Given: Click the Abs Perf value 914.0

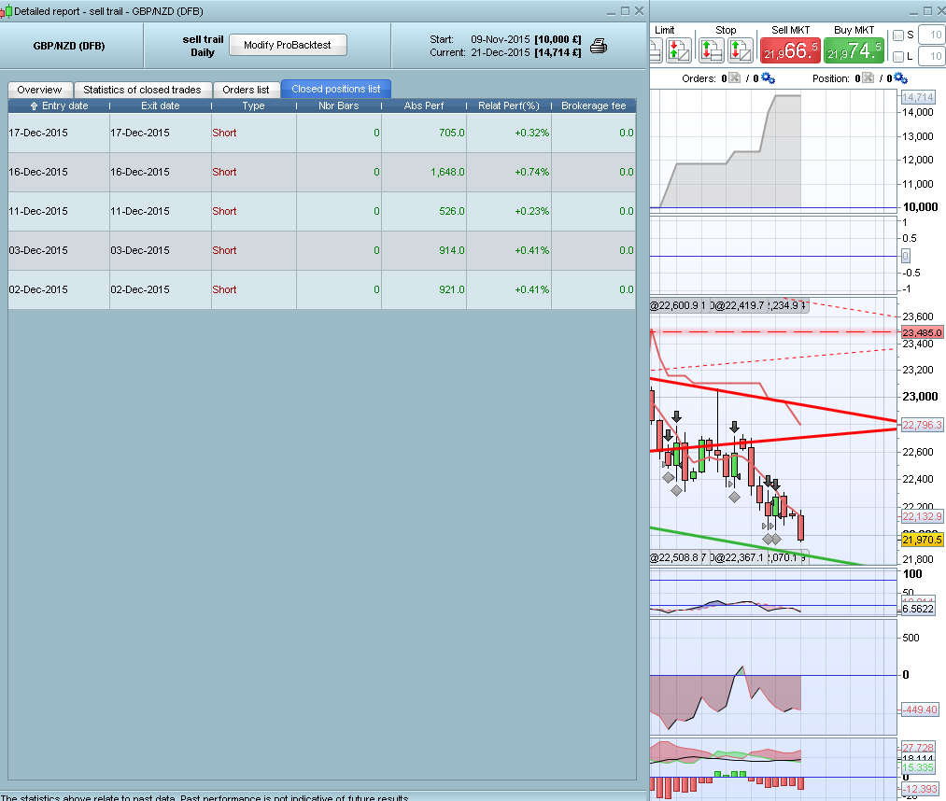Looking at the screenshot, I should [452, 250].
